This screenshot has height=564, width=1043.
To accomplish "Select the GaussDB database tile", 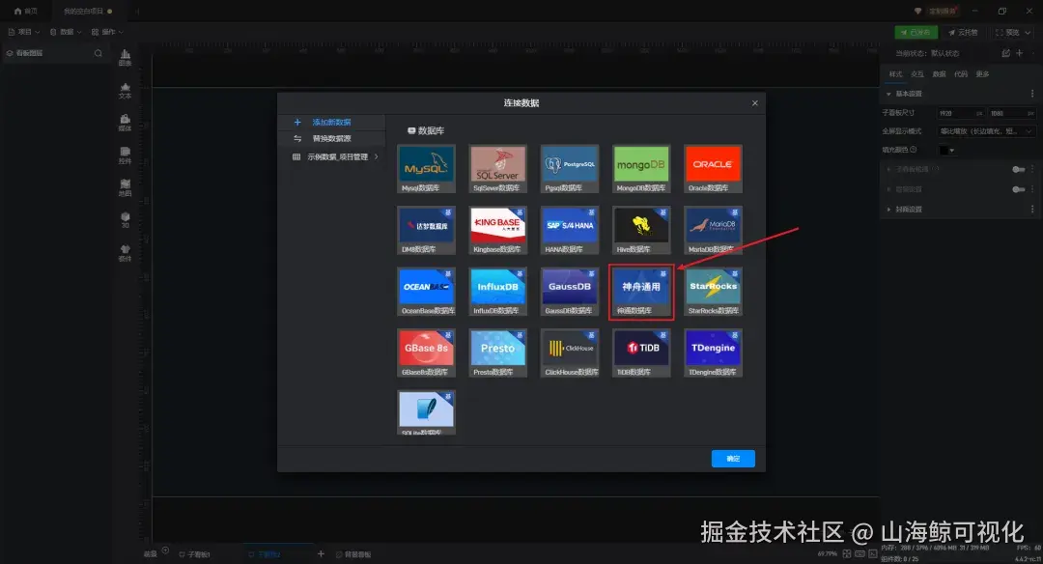I will (x=570, y=292).
